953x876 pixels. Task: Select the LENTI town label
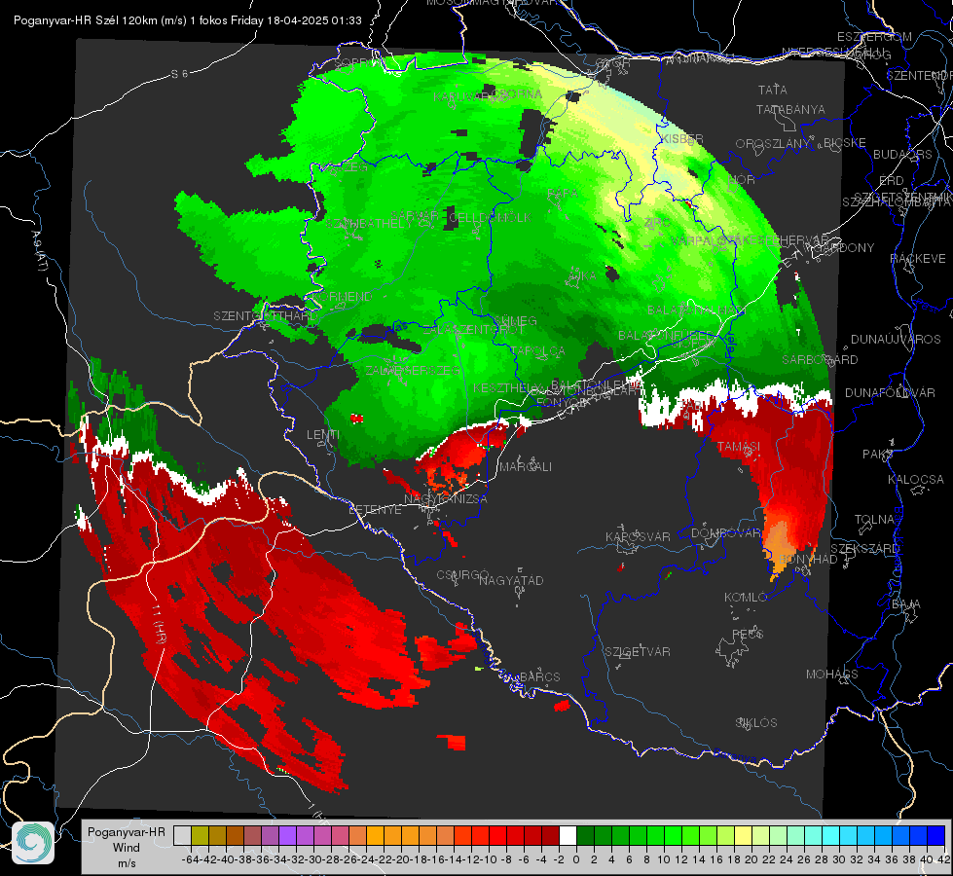[323, 435]
